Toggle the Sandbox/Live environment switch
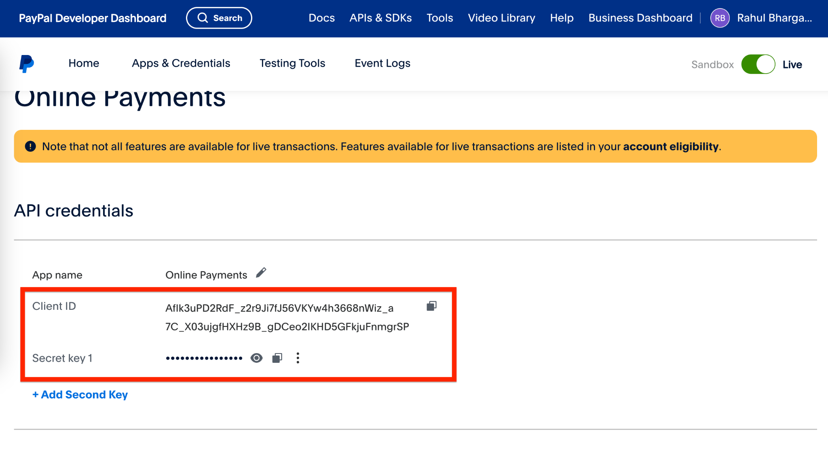The width and height of the screenshot is (828, 453). coord(758,64)
